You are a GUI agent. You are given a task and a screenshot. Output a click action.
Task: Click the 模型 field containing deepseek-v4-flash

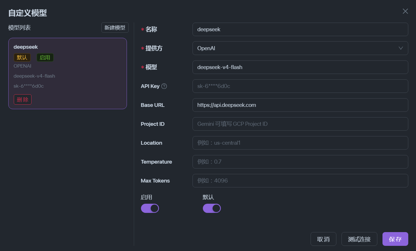tap(300, 67)
